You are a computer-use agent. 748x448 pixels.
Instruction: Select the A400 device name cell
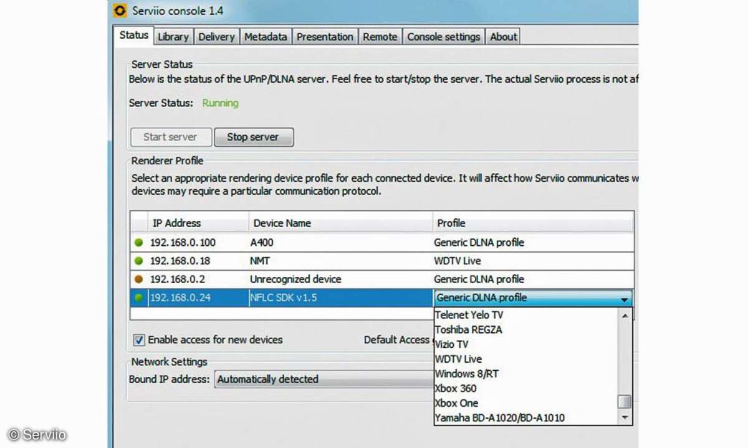[340, 243]
